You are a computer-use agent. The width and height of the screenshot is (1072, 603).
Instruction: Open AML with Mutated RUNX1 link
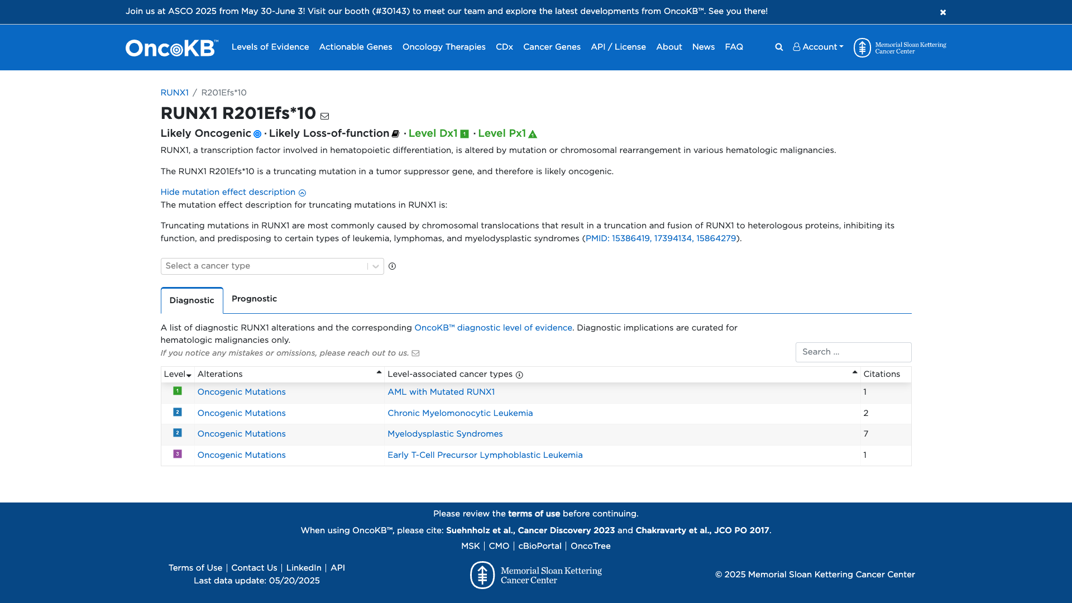point(441,393)
